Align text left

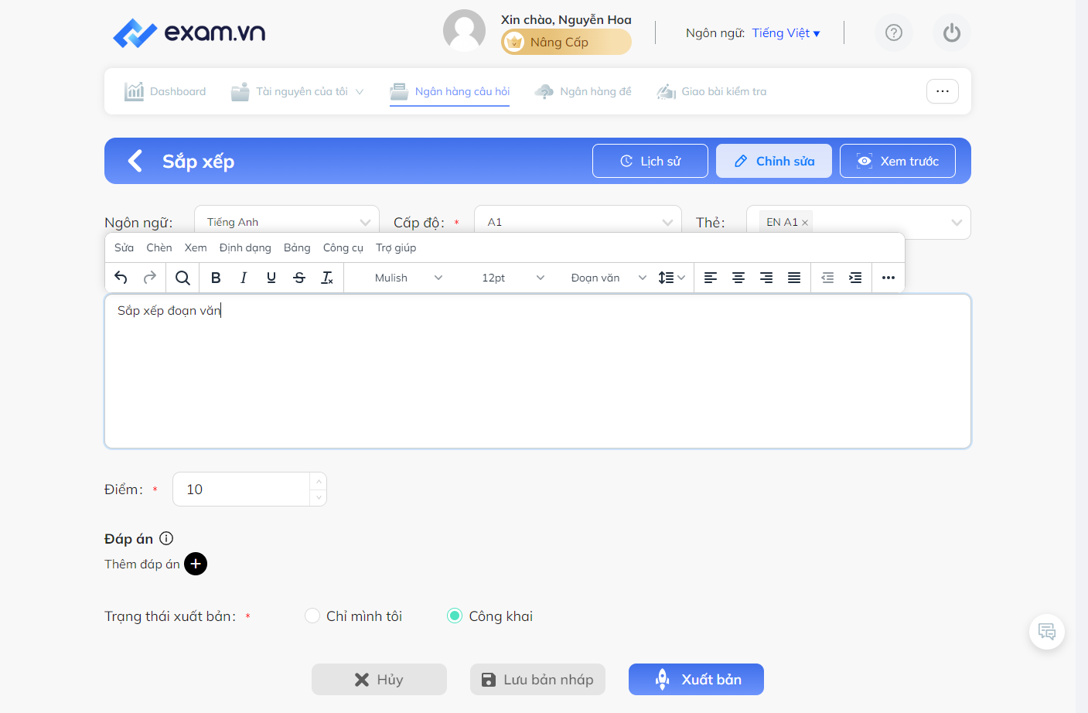pos(711,278)
